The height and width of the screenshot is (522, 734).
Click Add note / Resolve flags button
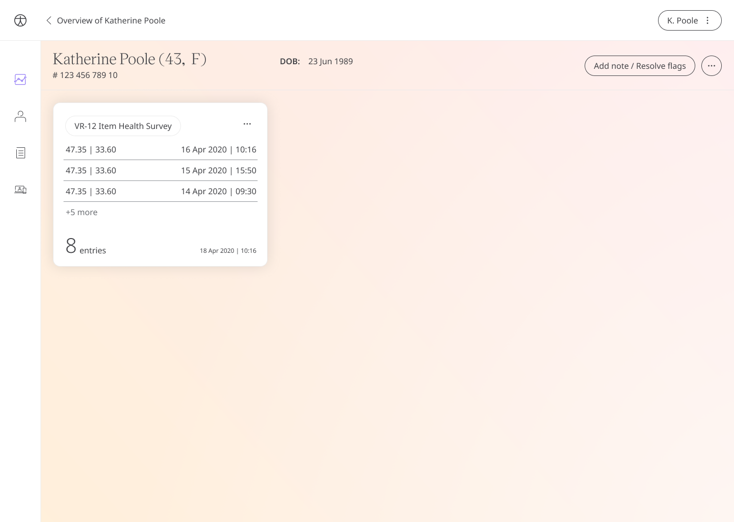coord(640,66)
